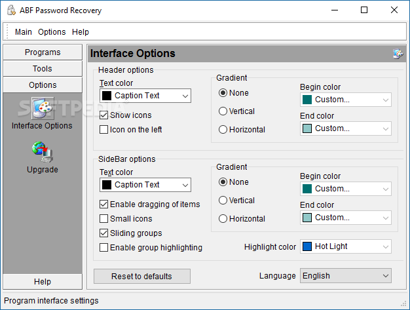
Task: Open the Options menu in menu bar
Action: tap(52, 32)
